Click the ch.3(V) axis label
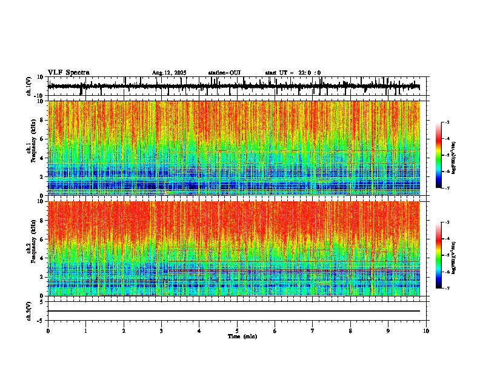The width and height of the screenshot is (480, 371). click(29, 311)
